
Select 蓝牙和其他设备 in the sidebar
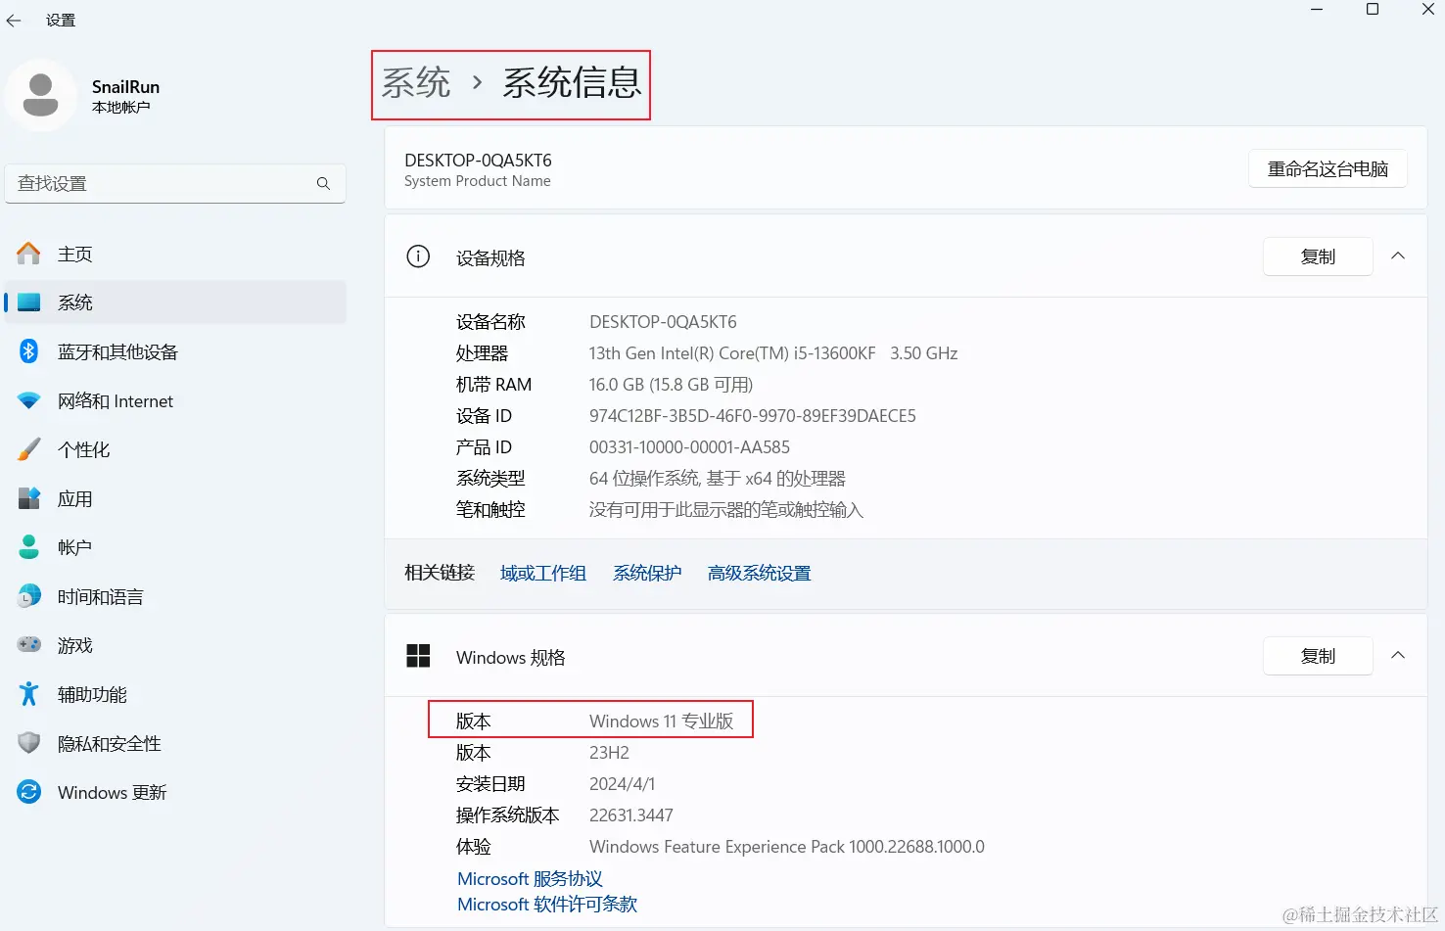pyautogui.click(x=176, y=351)
